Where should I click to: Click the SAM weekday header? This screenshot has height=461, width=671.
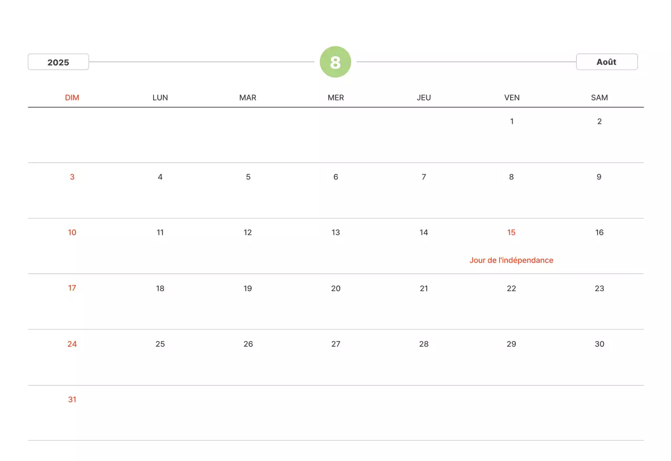pos(599,97)
